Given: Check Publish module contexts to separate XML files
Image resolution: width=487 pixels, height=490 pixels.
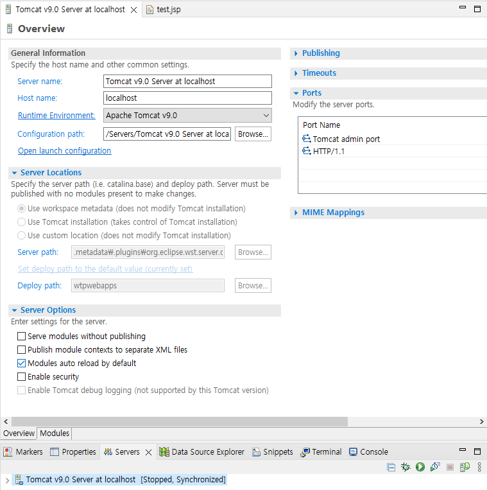Looking at the screenshot, I should [x=21, y=350].
